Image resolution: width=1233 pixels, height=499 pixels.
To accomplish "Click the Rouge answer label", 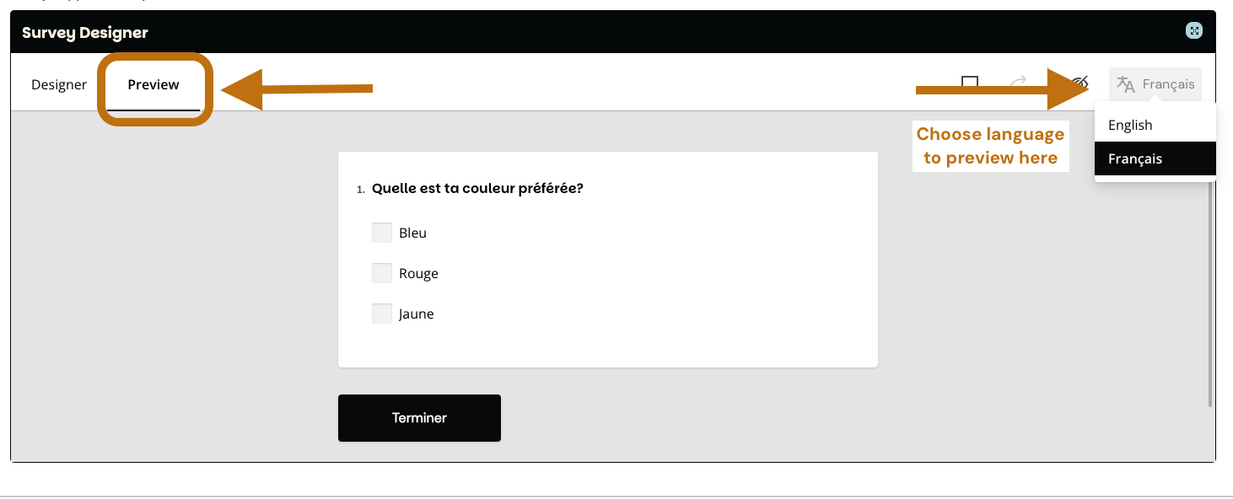I will tap(418, 273).
